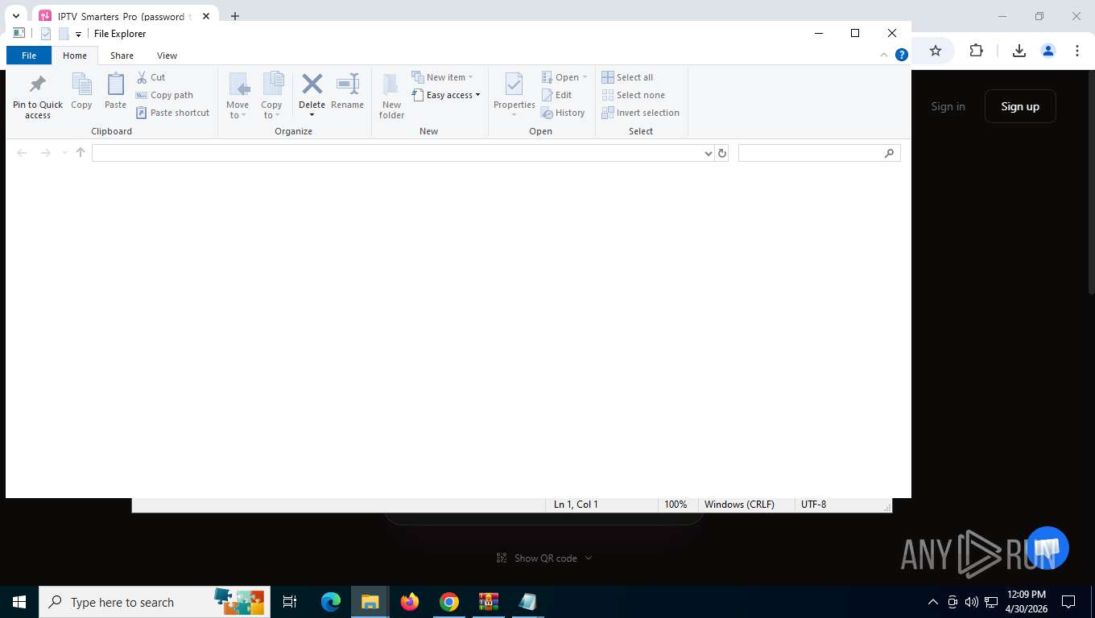
Task: Switch to the Home tab
Action: (x=75, y=56)
